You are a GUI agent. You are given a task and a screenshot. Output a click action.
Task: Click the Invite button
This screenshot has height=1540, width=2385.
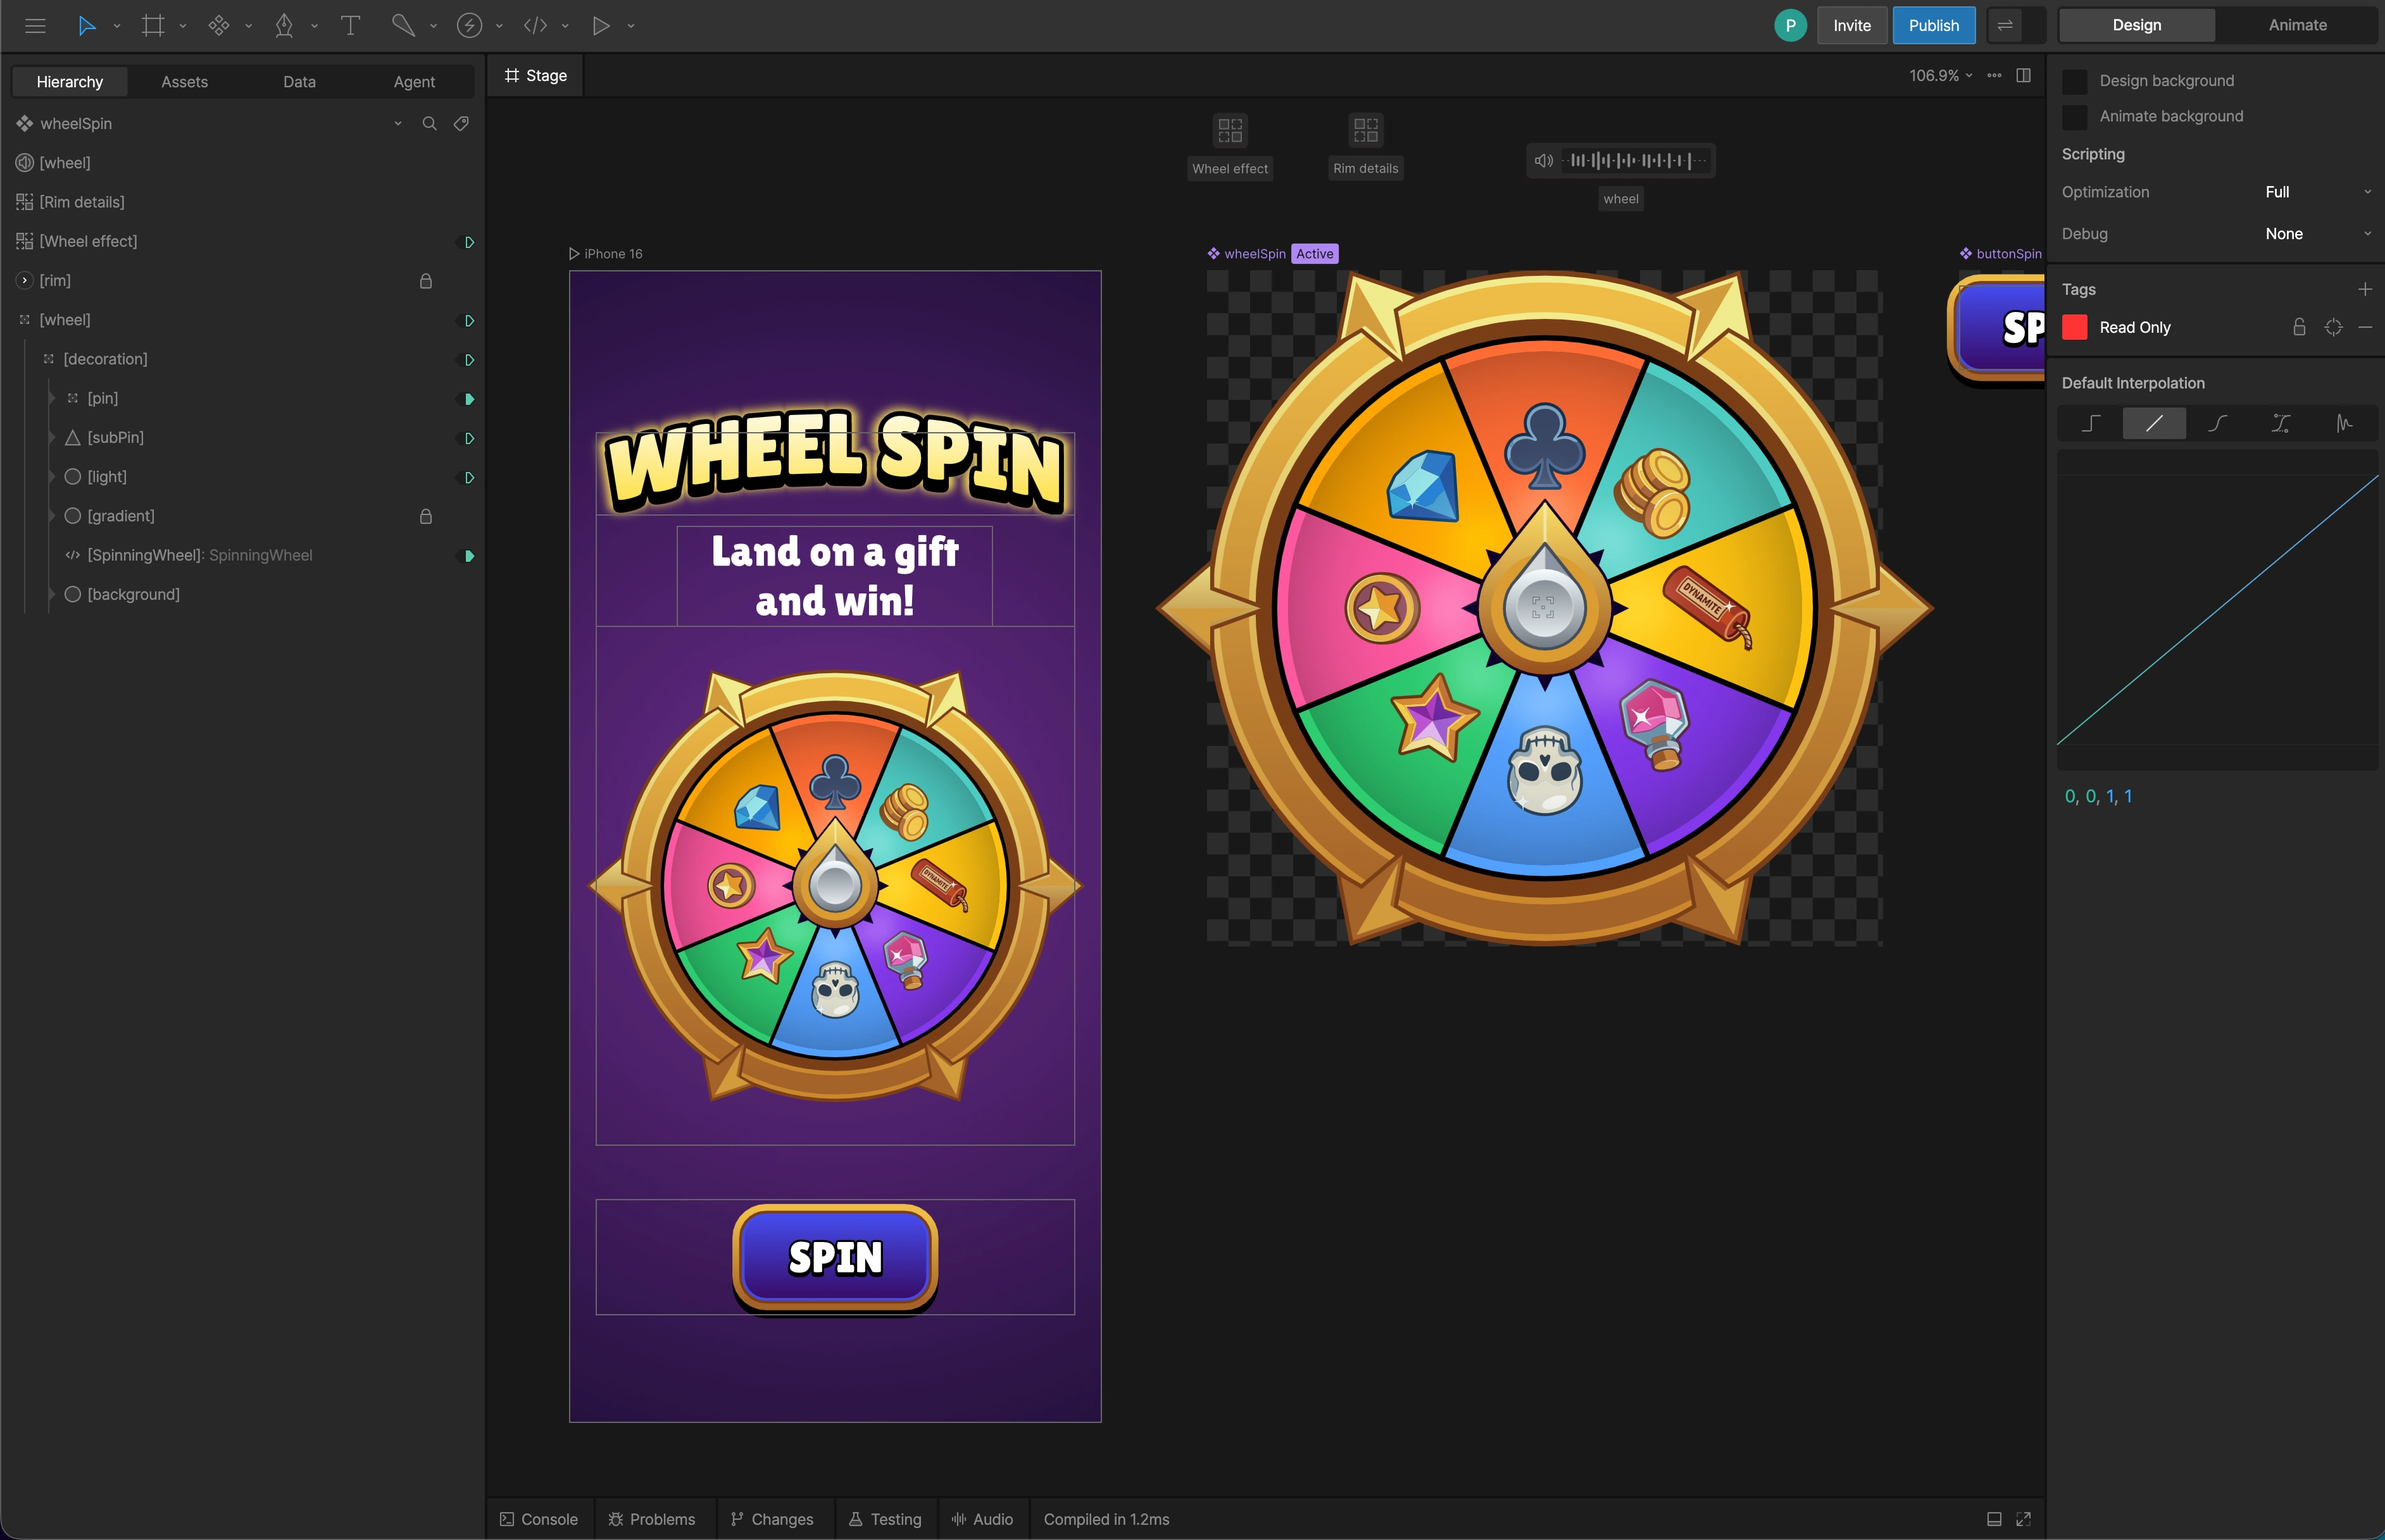point(1852,25)
